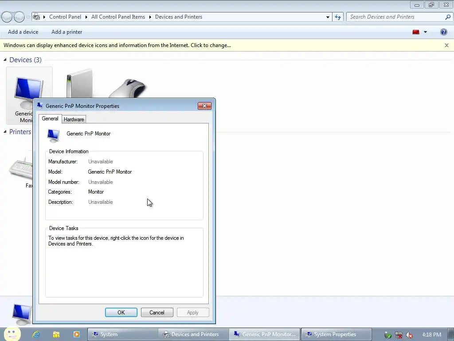The height and width of the screenshot is (341, 454).
Task: Switch to System taskbar window
Action: 122,334
